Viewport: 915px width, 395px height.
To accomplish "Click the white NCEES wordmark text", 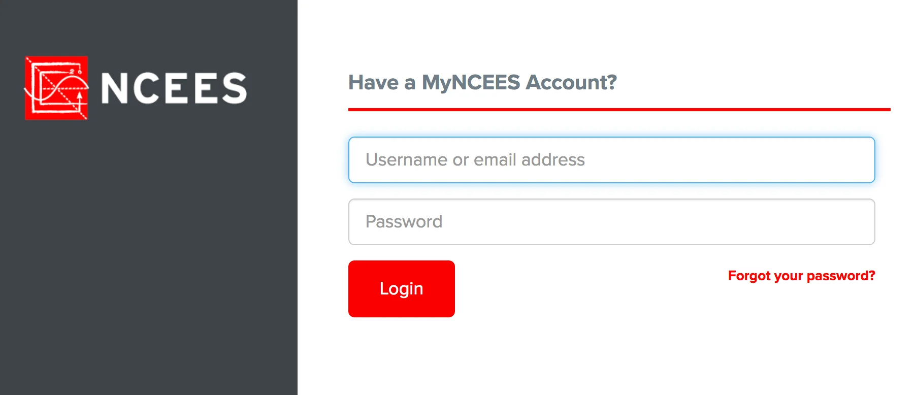I will tap(174, 88).
